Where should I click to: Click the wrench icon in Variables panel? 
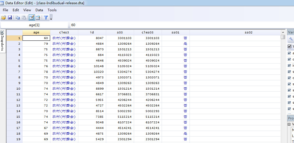(x=291, y=39)
